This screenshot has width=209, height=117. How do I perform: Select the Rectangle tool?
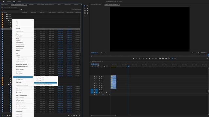(85, 13)
